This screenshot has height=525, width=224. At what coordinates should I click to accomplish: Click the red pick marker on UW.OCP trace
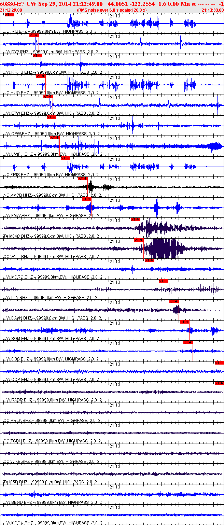click(x=219, y=363)
